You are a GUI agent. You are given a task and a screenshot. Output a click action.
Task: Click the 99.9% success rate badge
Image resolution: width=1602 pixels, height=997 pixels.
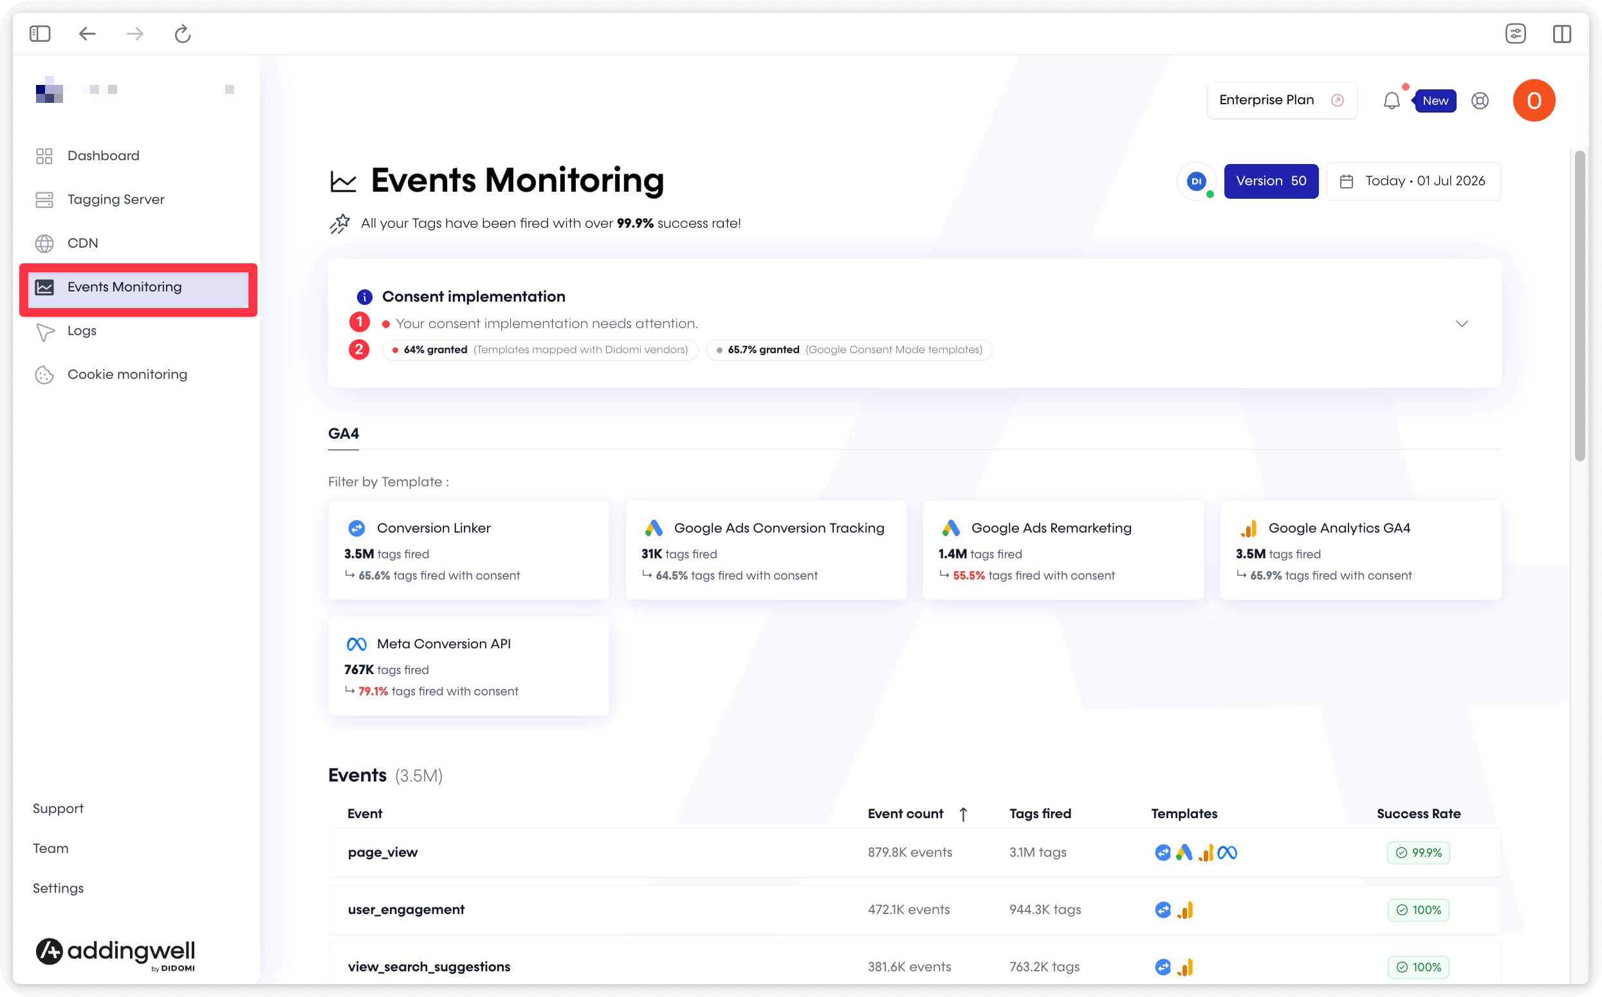1419,852
